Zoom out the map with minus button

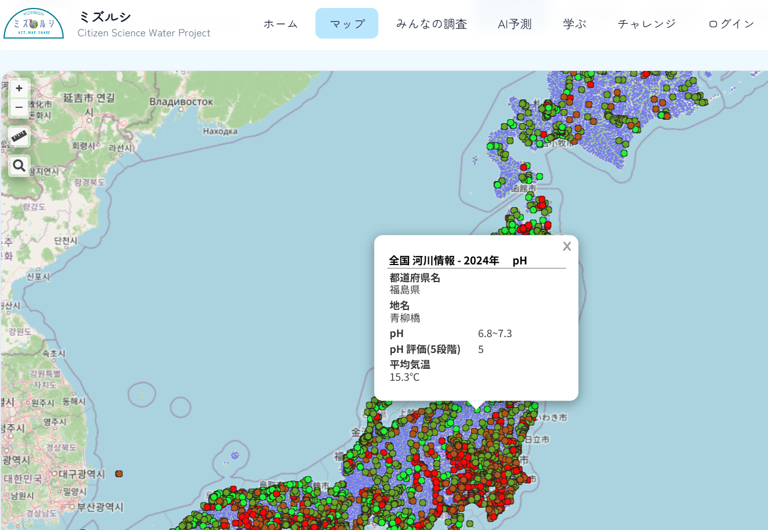19,107
